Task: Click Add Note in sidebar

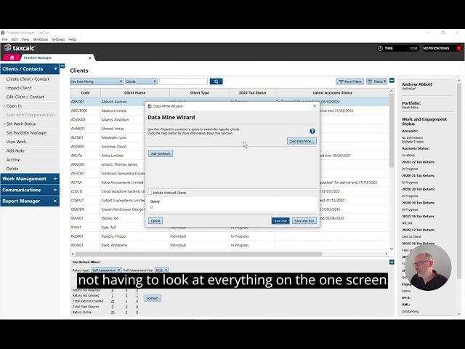Action: pos(15,151)
